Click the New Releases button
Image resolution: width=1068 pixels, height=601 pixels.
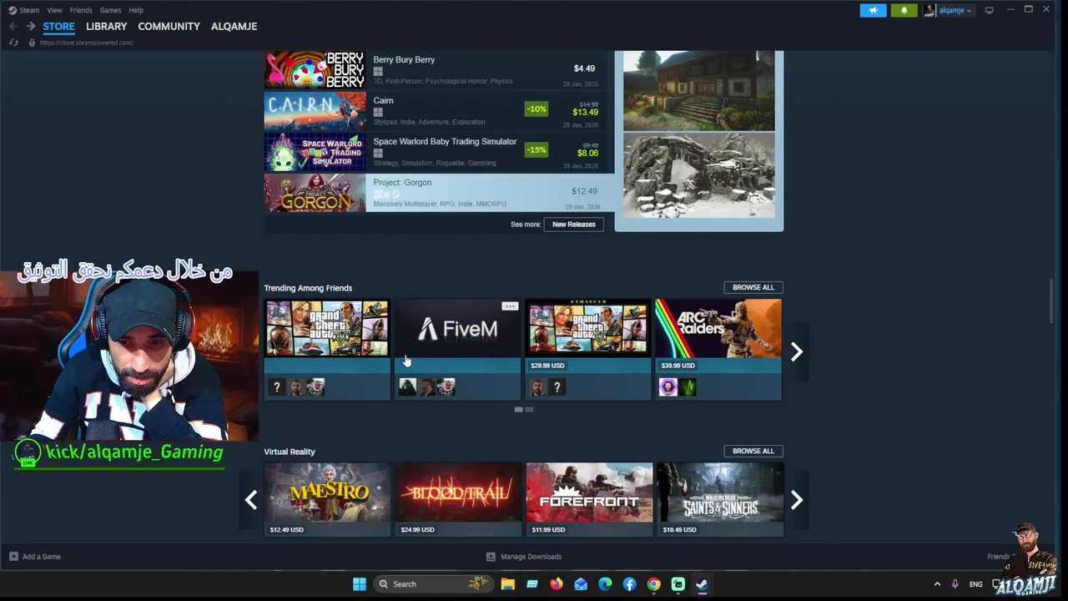[573, 225]
